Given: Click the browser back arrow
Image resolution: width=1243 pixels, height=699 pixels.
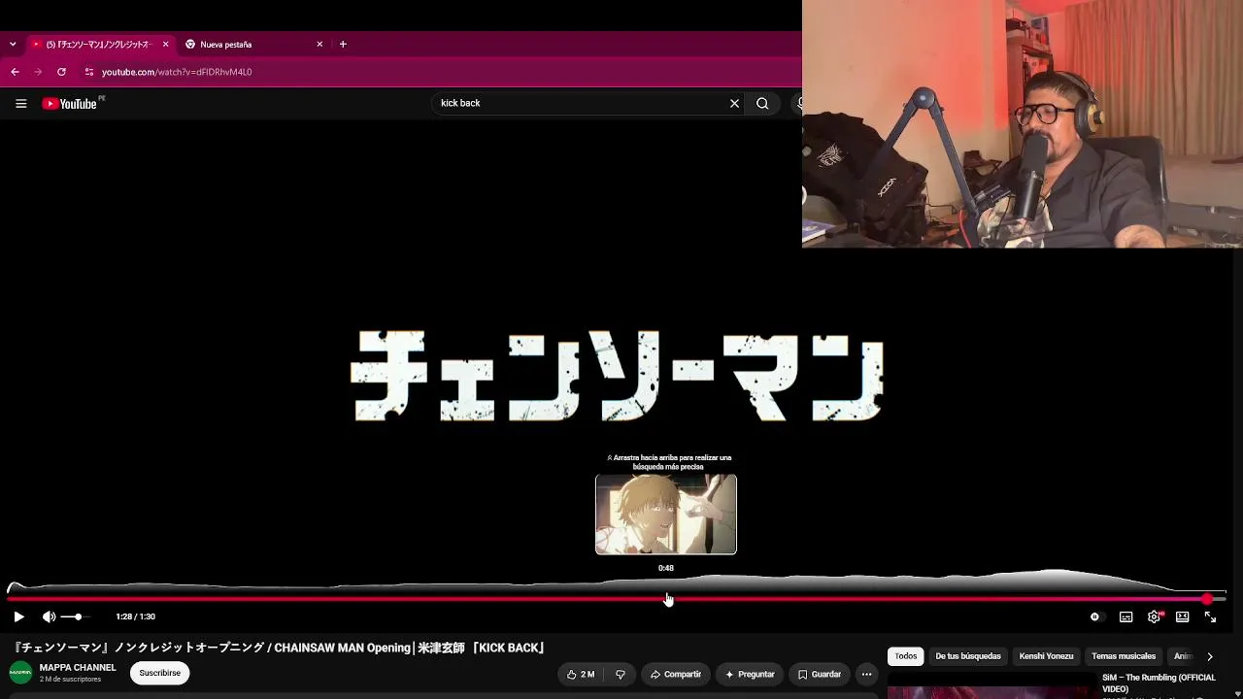Looking at the screenshot, I should (x=15, y=72).
